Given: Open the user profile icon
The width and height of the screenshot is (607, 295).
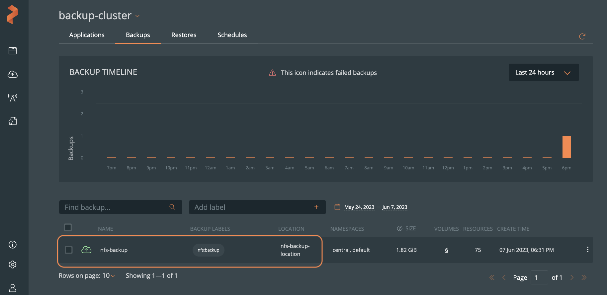Looking at the screenshot, I should 13,288.
